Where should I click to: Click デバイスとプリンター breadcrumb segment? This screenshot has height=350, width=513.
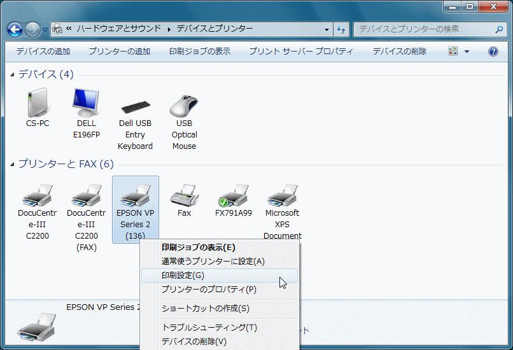(214, 29)
